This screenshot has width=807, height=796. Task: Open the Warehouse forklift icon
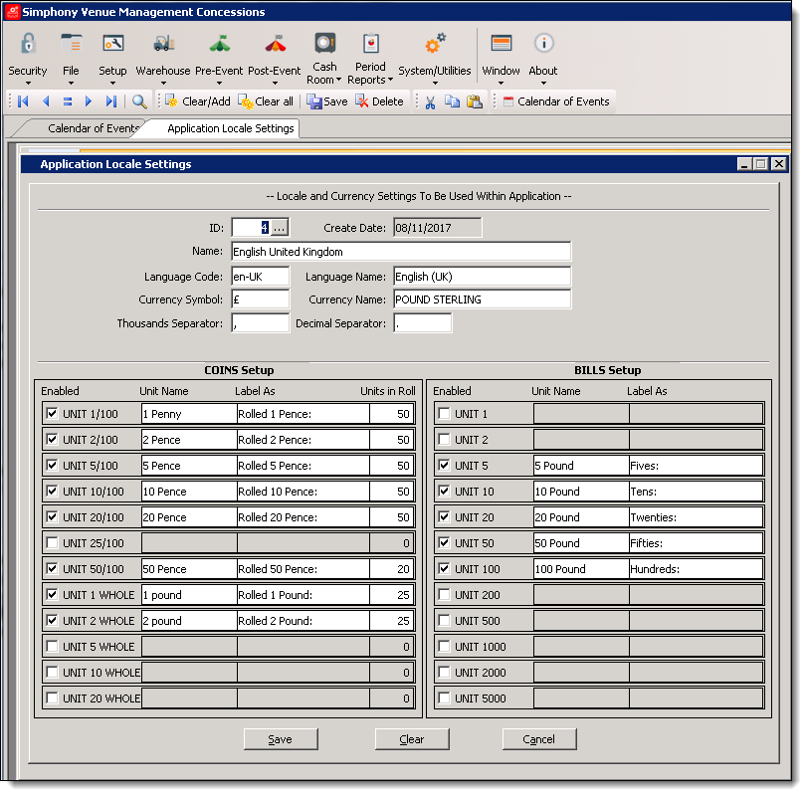coord(163,44)
